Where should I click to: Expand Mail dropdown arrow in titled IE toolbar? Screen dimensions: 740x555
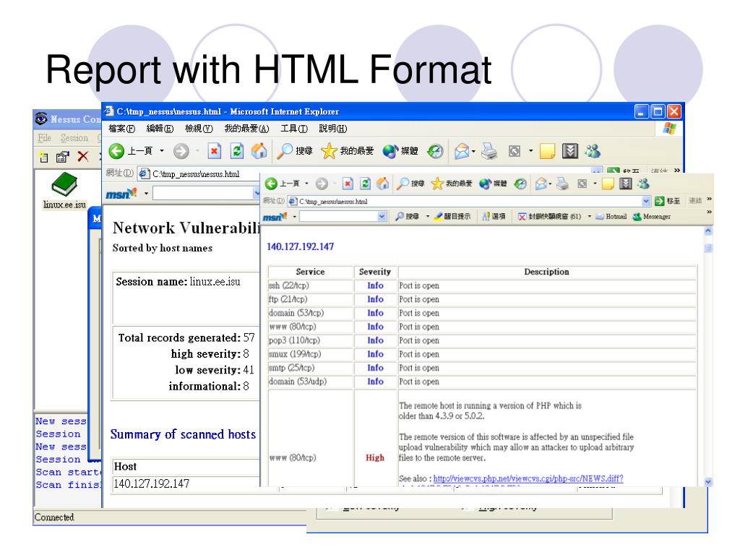click(x=473, y=152)
